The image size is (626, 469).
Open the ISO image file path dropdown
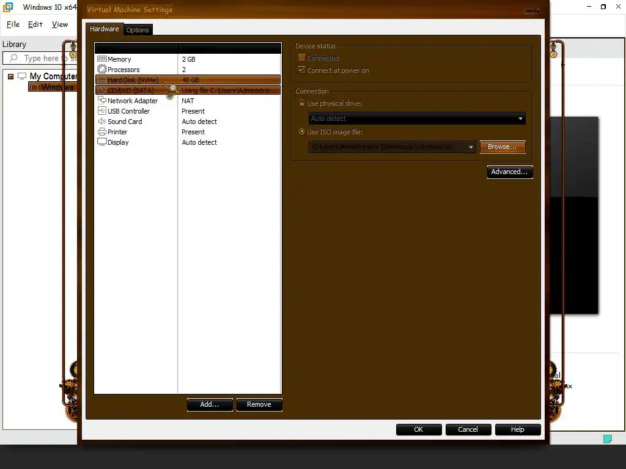[392, 147]
